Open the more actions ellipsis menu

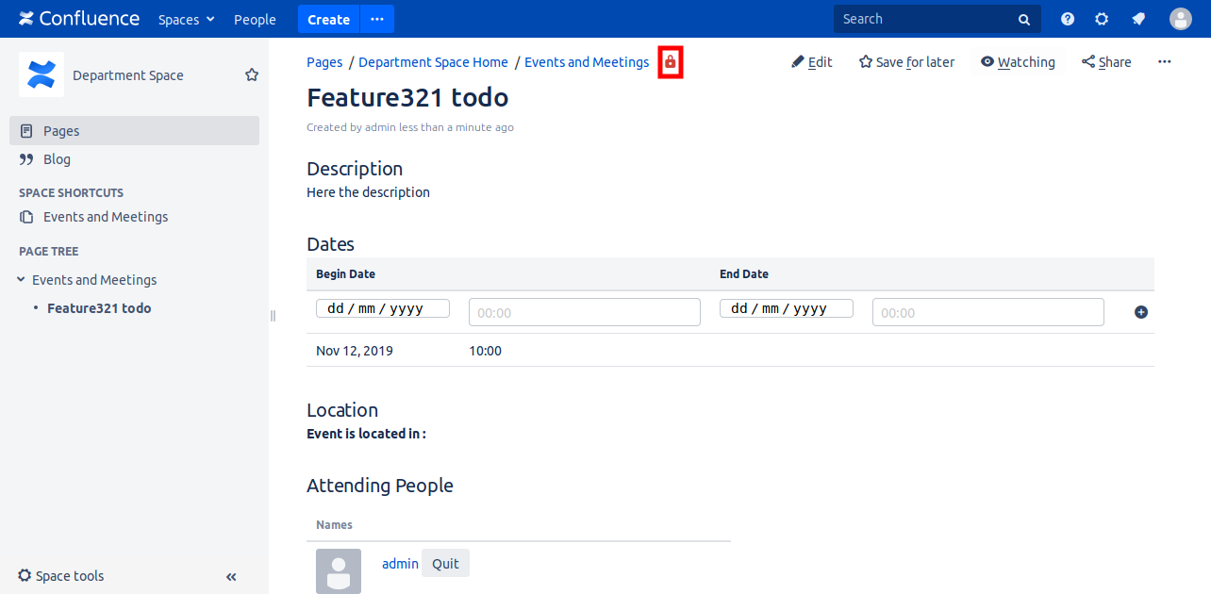pyautogui.click(x=1164, y=62)
